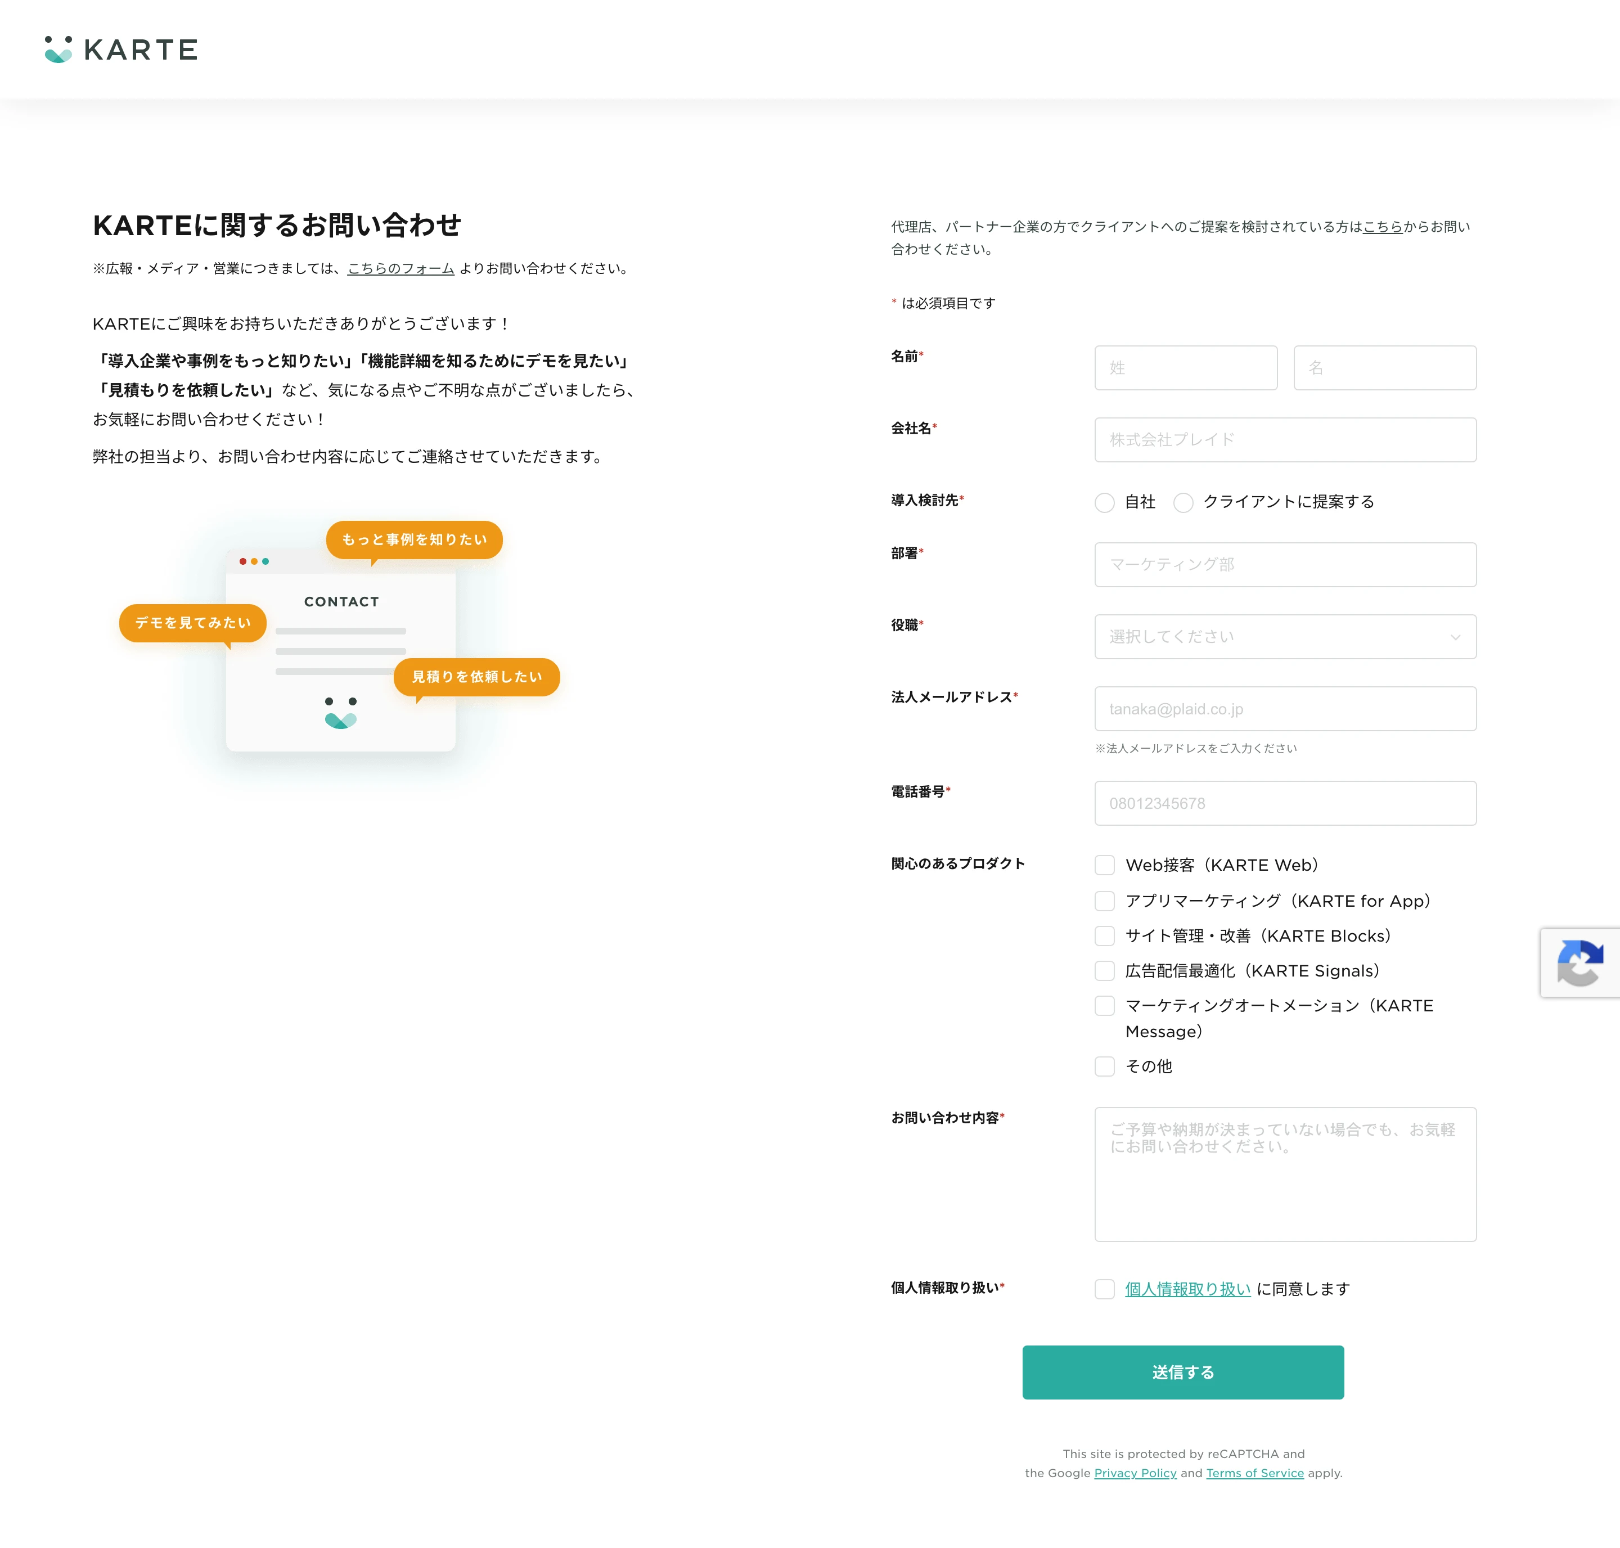Focus the 名 first name field
Screen dimensions: 1620x1548
[1385, 368]
